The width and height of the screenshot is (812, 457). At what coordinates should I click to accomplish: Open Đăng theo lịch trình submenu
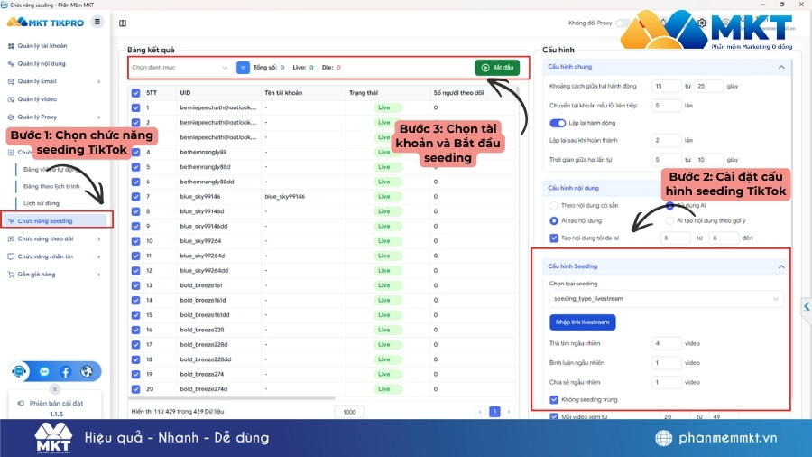51,186
